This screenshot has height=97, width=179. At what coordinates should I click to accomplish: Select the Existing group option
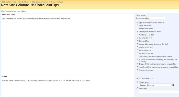pos(137,82)
